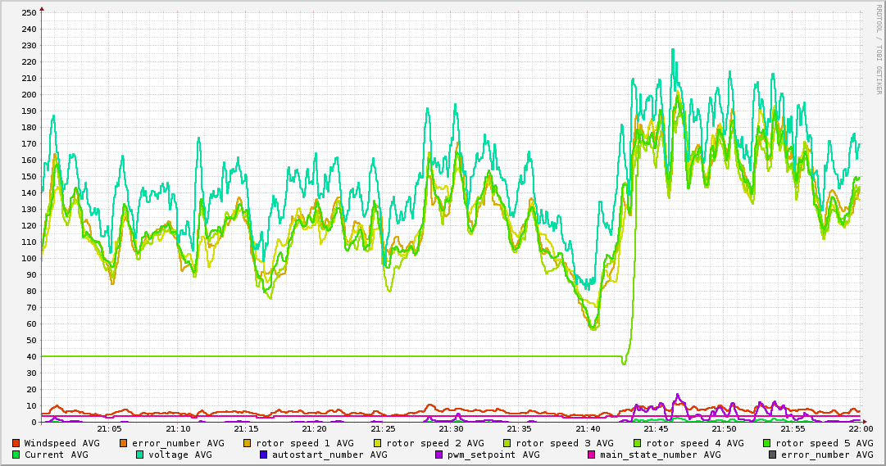Click the 21:20 time axis label
The image size is (886, 466).
click(x=315, y=429)
